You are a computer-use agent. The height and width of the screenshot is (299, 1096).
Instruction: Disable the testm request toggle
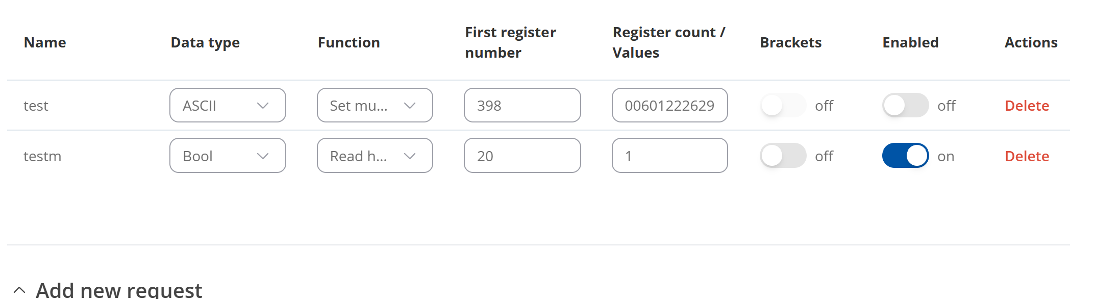[905, 156]
